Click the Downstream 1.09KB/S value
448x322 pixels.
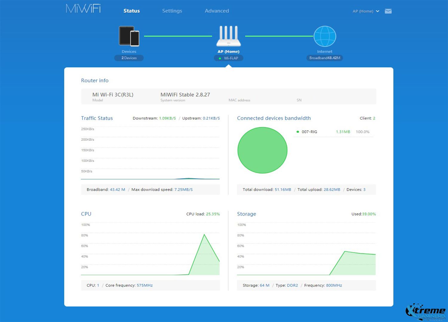click(168, 118)
